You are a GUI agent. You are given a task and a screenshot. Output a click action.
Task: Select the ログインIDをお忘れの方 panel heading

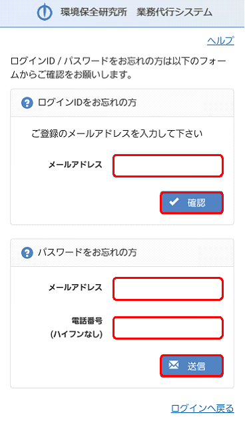87,103
